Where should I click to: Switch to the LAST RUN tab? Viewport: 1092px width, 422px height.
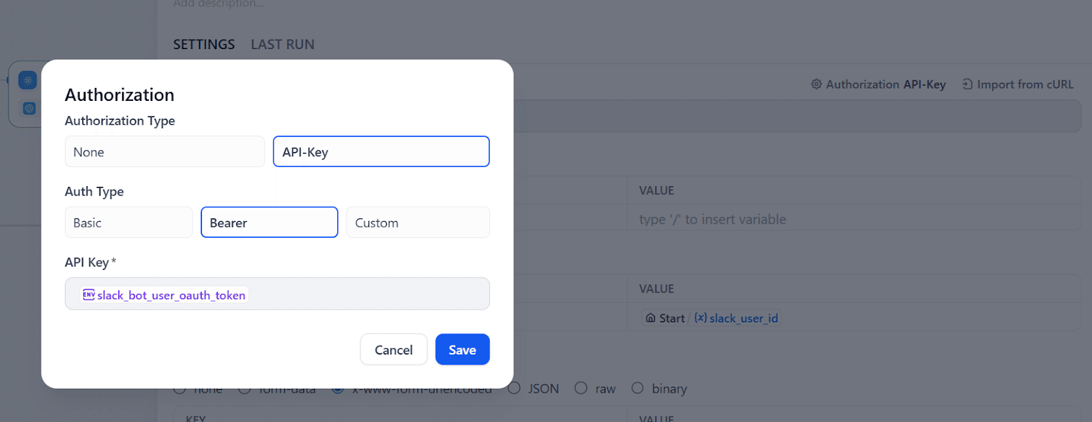coord(283,44)
